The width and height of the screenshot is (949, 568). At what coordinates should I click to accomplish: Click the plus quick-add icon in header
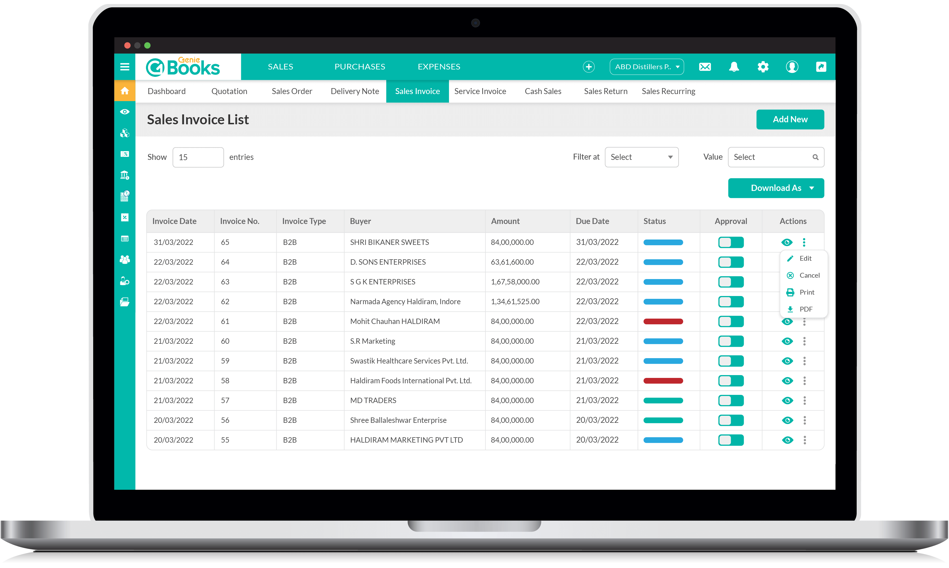(588, 67)
